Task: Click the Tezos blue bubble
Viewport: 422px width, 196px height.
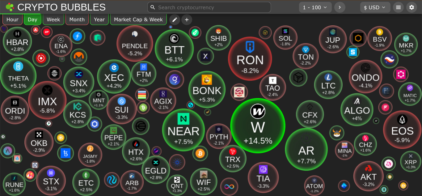Action: 65,153
